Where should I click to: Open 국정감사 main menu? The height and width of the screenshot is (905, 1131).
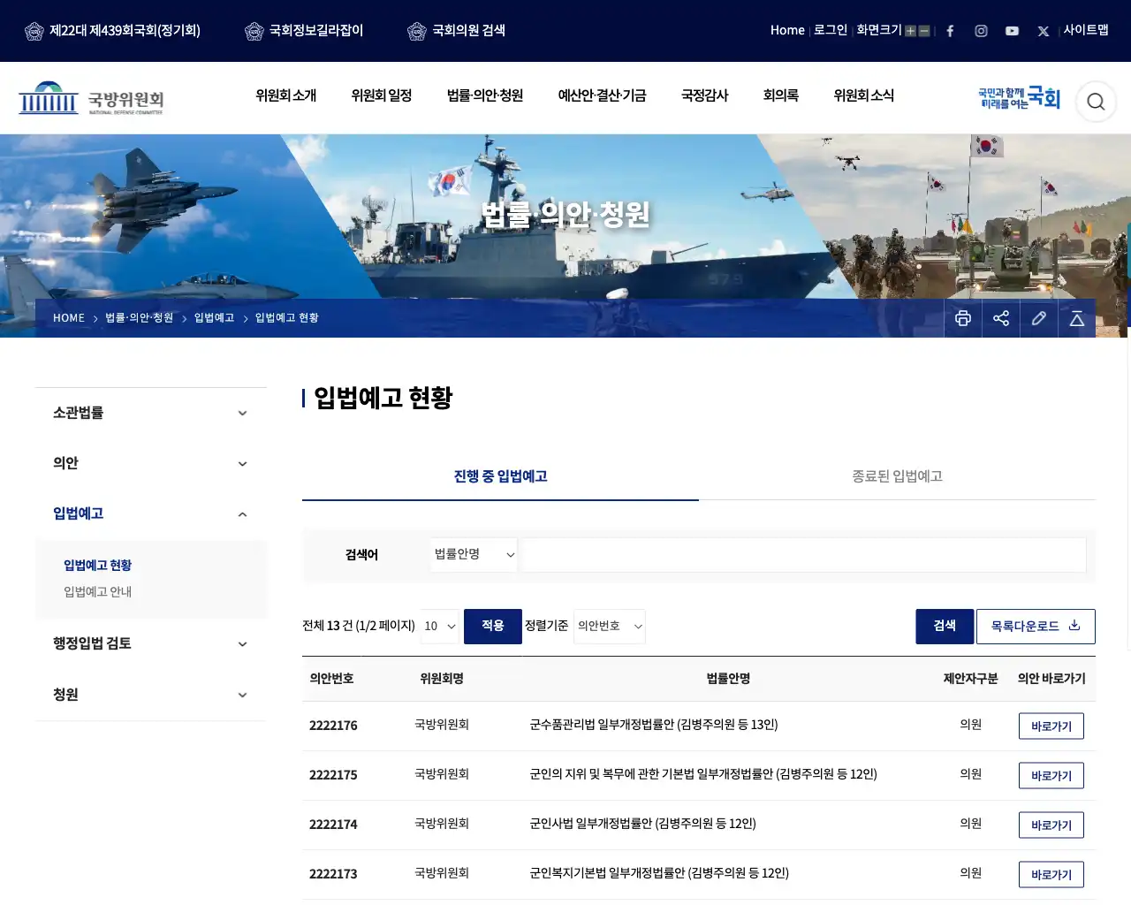pos(705,95)
